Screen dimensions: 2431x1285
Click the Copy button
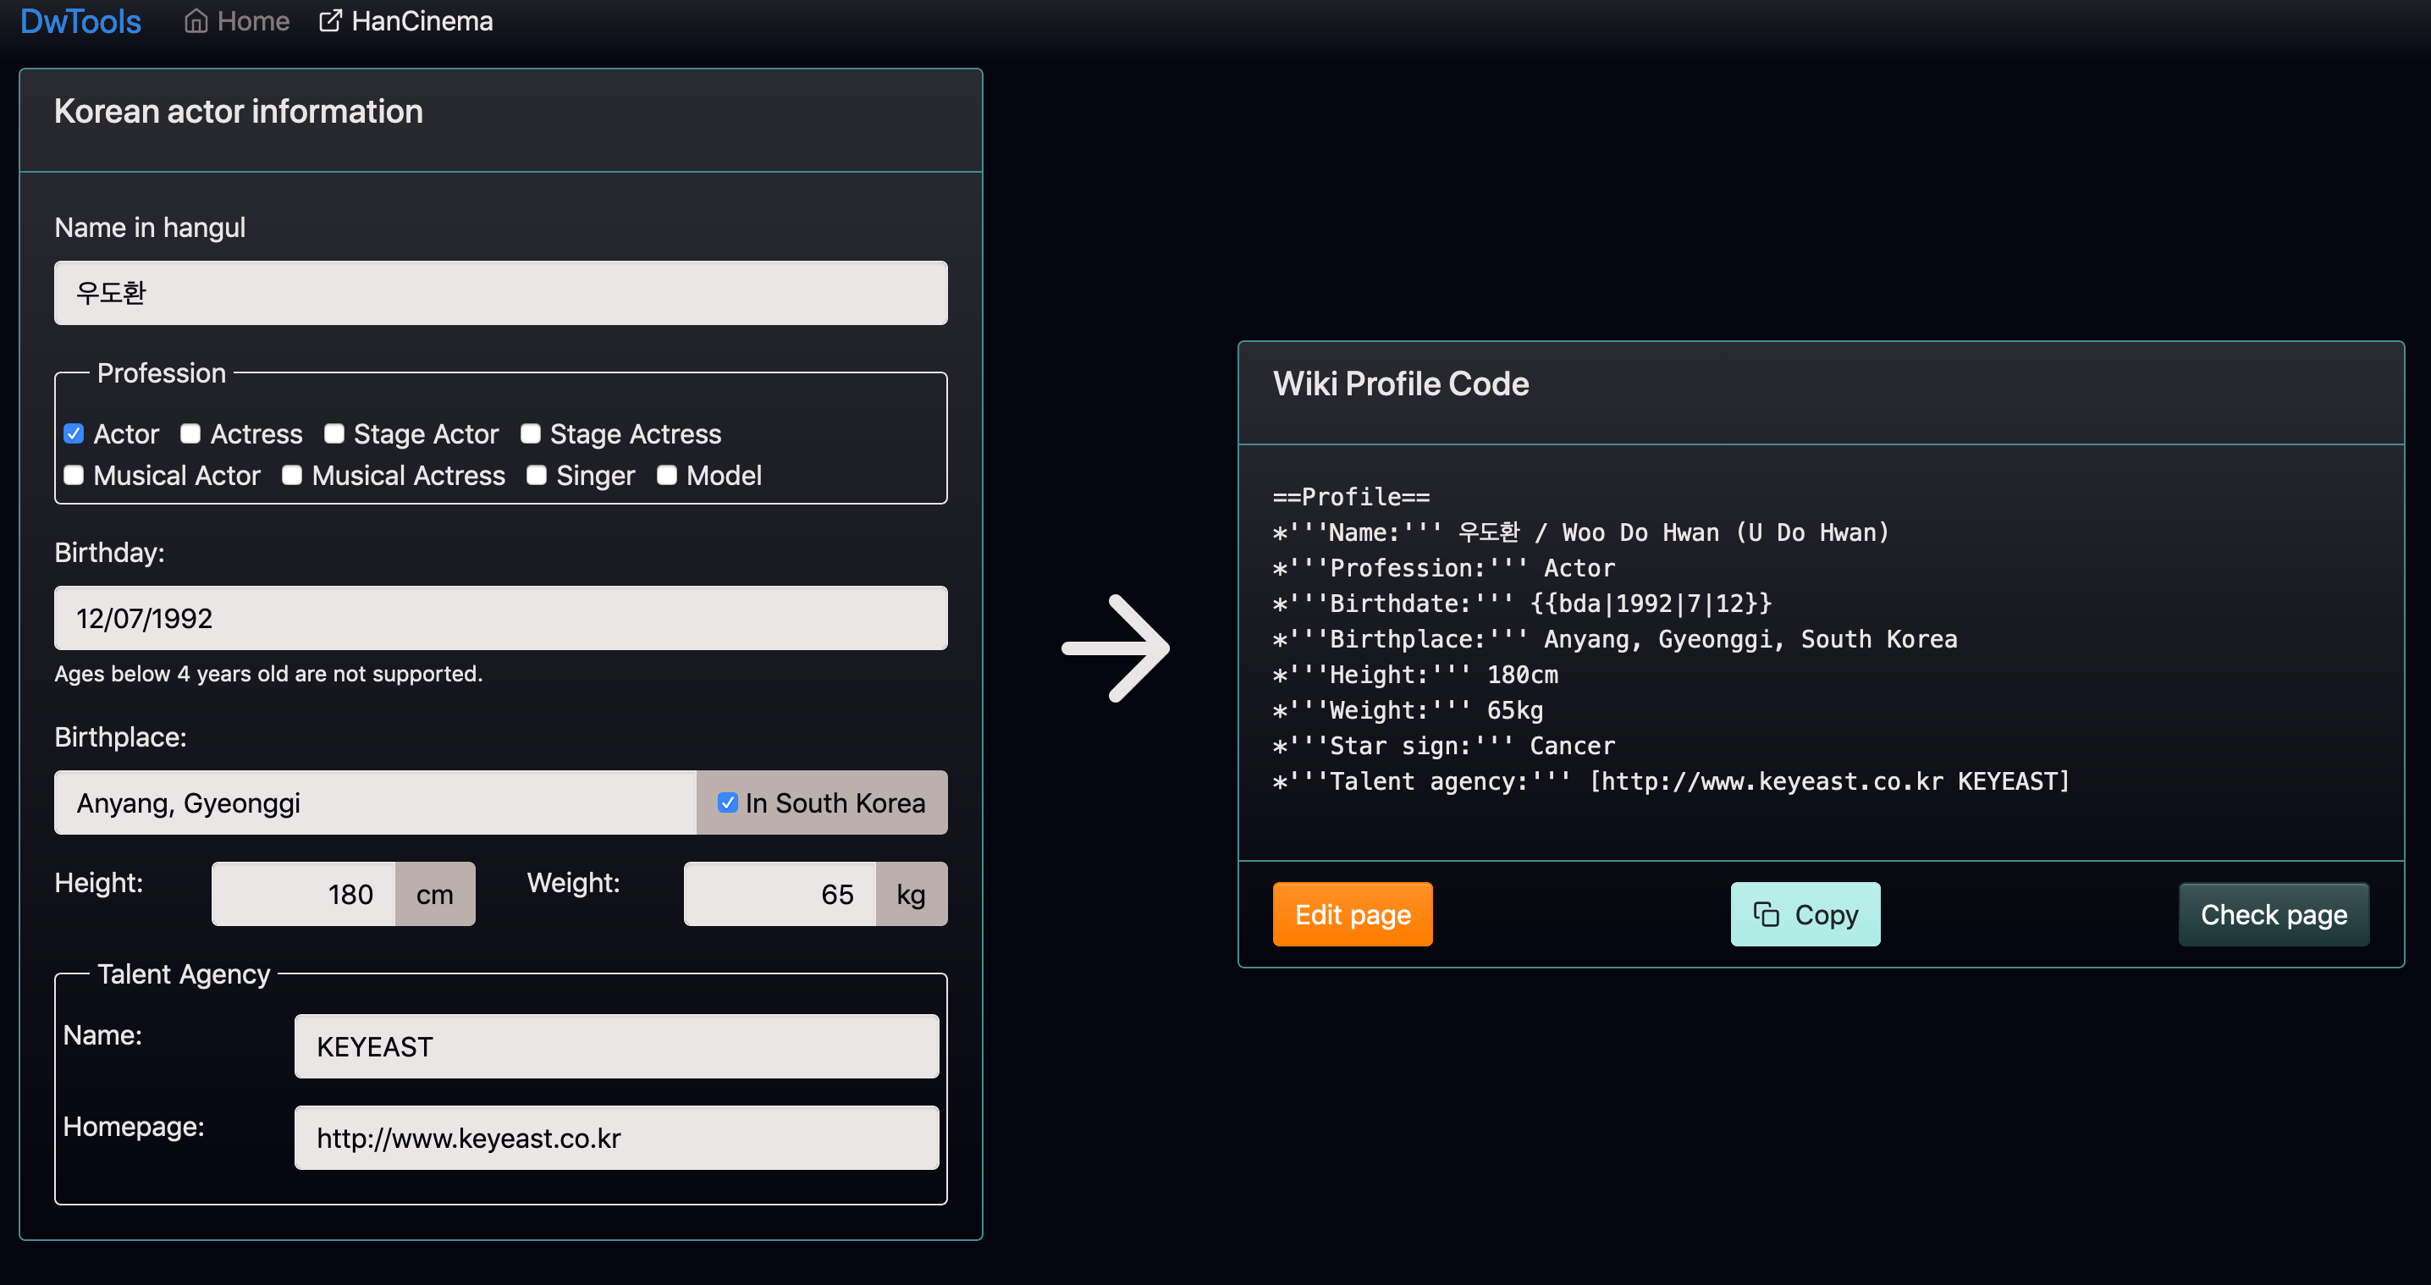(1805, 914)
